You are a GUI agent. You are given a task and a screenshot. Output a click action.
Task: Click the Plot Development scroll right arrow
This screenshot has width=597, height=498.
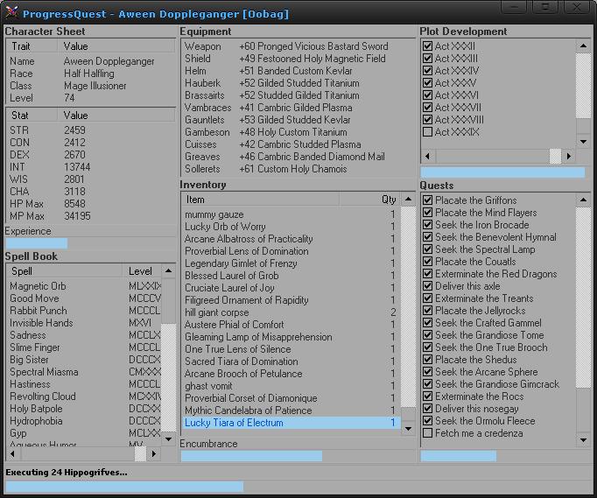569,156
